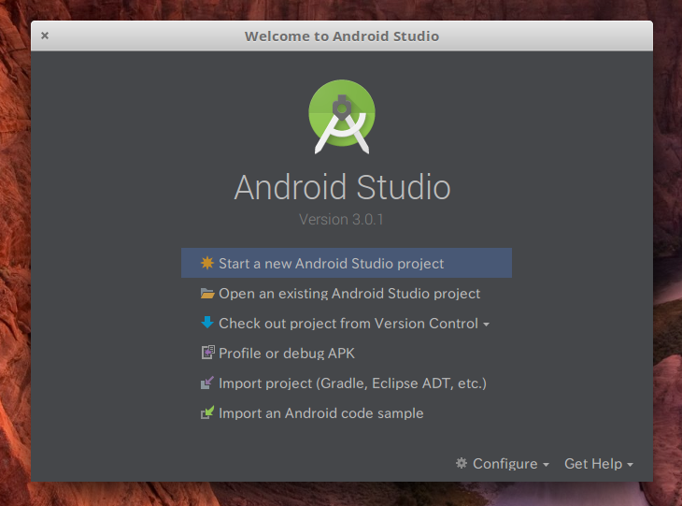This screenshot has height=506, width=682.
Task: Click the green arrow code sample icon
Action: 207,412
